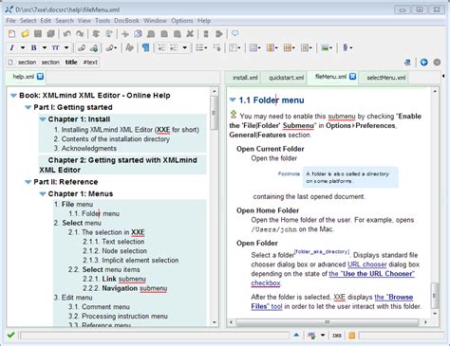The height and width of the screenshot is (346, 450).
Task: Click the add list item icon
Action: [x=216, y=47]
